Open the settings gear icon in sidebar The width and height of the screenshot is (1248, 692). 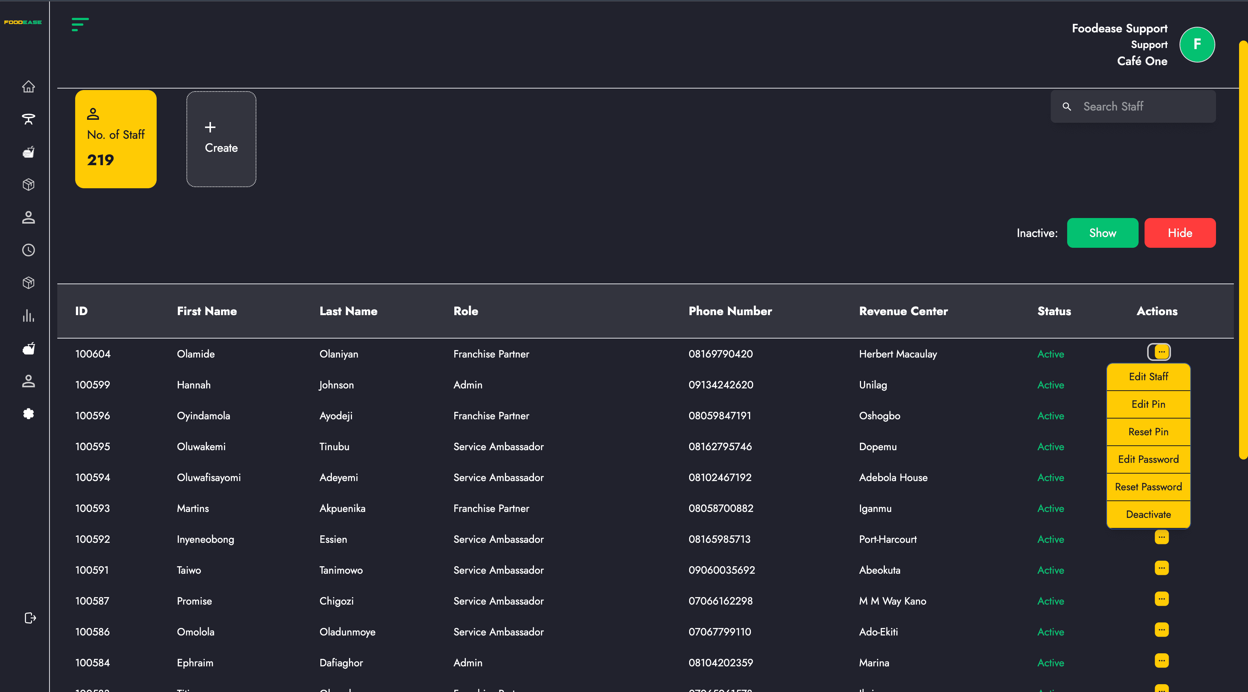29,414
